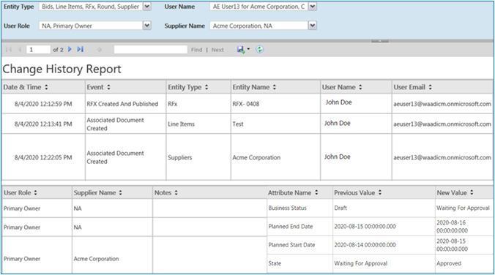This screenshot has width=495, height=275.
Task: Go to the next report page
Action: 70,49
